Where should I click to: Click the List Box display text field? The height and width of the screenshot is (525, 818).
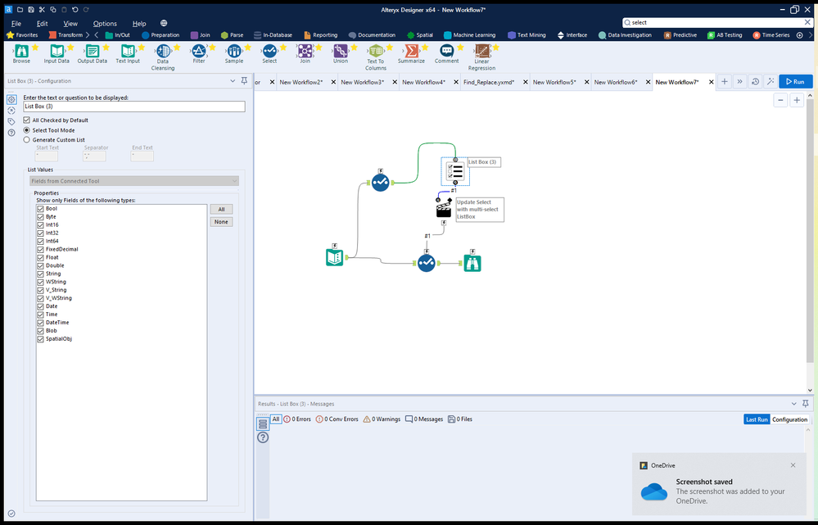point(134,106)
